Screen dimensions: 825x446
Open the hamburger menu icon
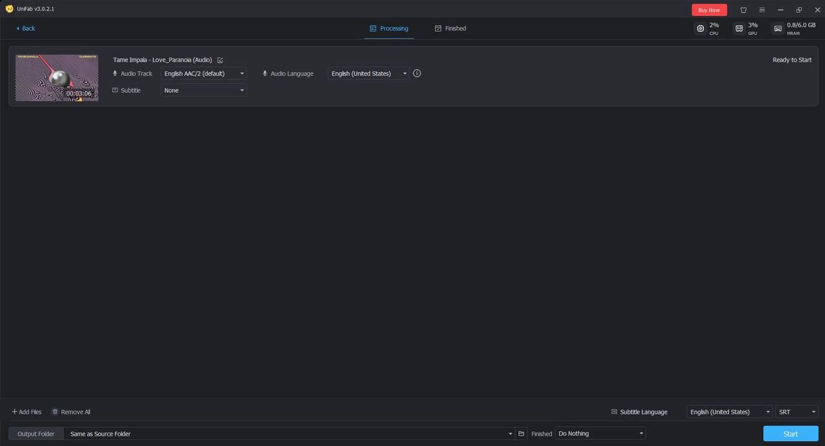click(762, 10)
